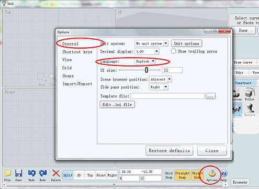
Task: Toggle Straight Snap button
Action: [182, 175]
